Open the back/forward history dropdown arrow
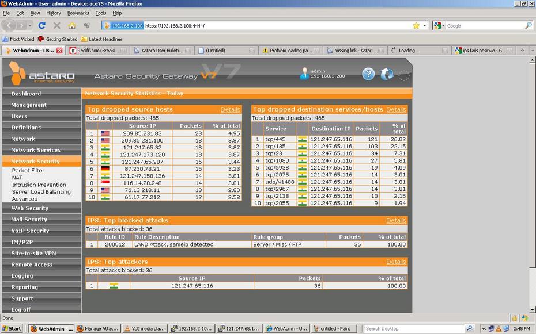 pos(30,25)
